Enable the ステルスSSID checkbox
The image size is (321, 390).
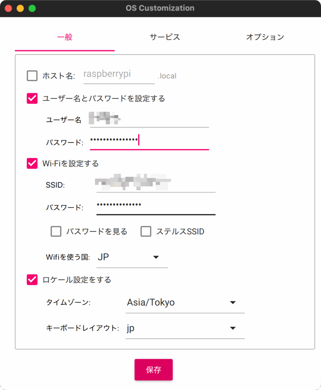(x=146, y=231)
